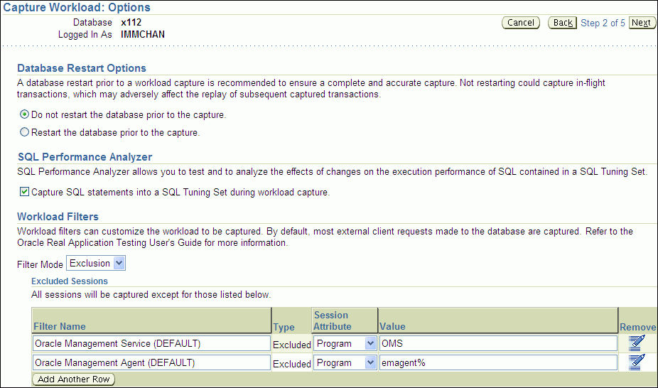
Task: Open Session Attribute dropdown for Oracle Management Agent
Action: coord(345,363)
